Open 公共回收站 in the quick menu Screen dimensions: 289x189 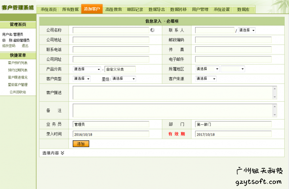click(18, 92)
